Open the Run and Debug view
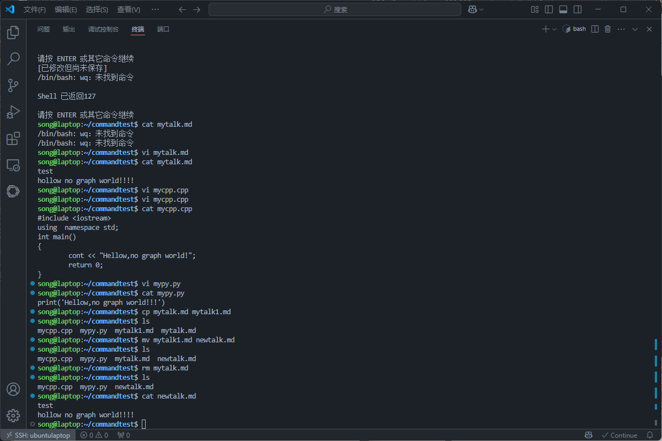 [13, 112]
